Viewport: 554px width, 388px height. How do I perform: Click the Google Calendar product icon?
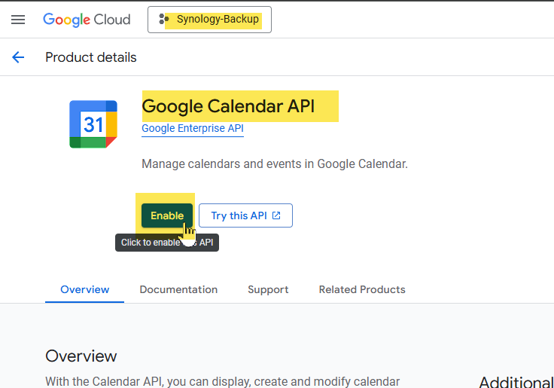(93, 124)
